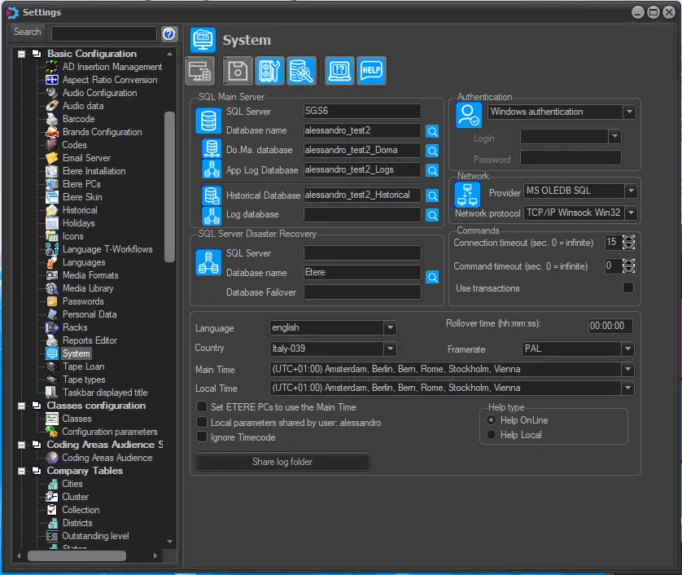Image resolution: width=682 pixels, height=575 pixels.
Task: Enable the Use transactions checkbox
Action: pyautogui.click(x=628, y=287)
